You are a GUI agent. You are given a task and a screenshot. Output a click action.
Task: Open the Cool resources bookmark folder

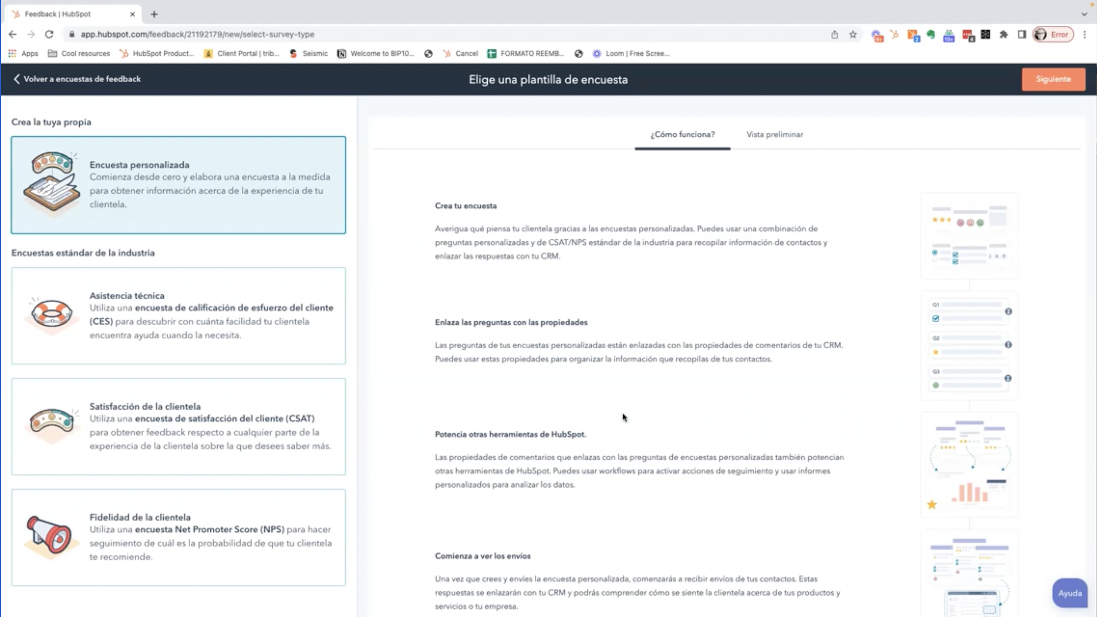(79, 54)
